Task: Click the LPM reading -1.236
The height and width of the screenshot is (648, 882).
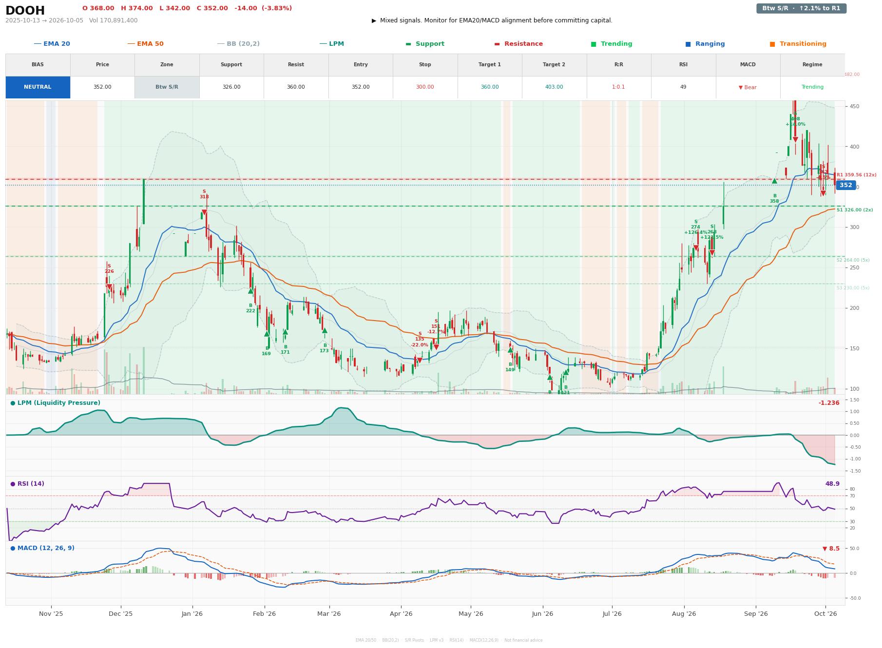Action: coord(829,403)
